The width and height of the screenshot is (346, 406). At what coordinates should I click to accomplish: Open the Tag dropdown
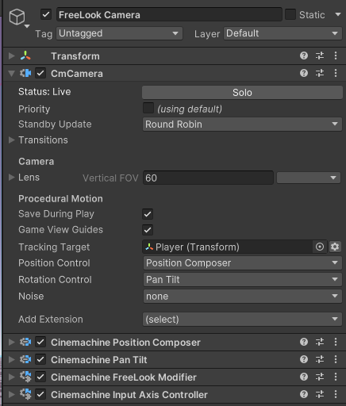[119, 33]
